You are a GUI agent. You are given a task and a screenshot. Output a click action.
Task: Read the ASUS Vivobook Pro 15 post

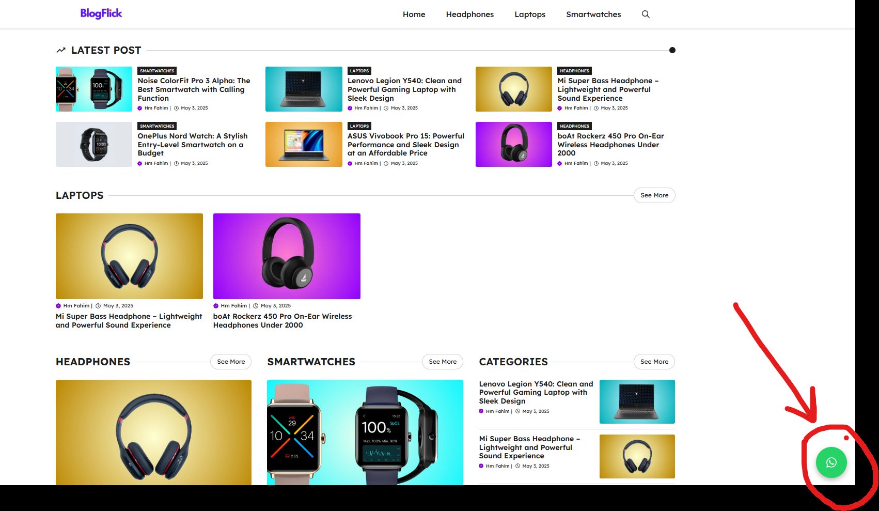(x=405, y=145)
